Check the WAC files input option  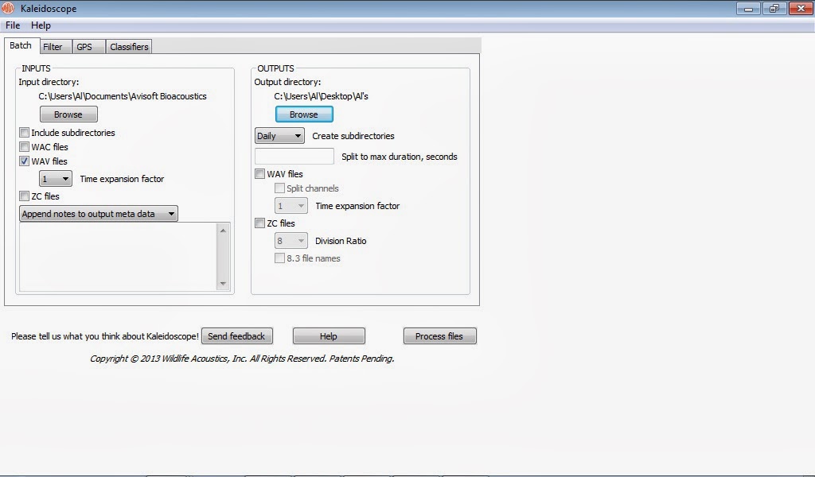(x=24, y=146)
